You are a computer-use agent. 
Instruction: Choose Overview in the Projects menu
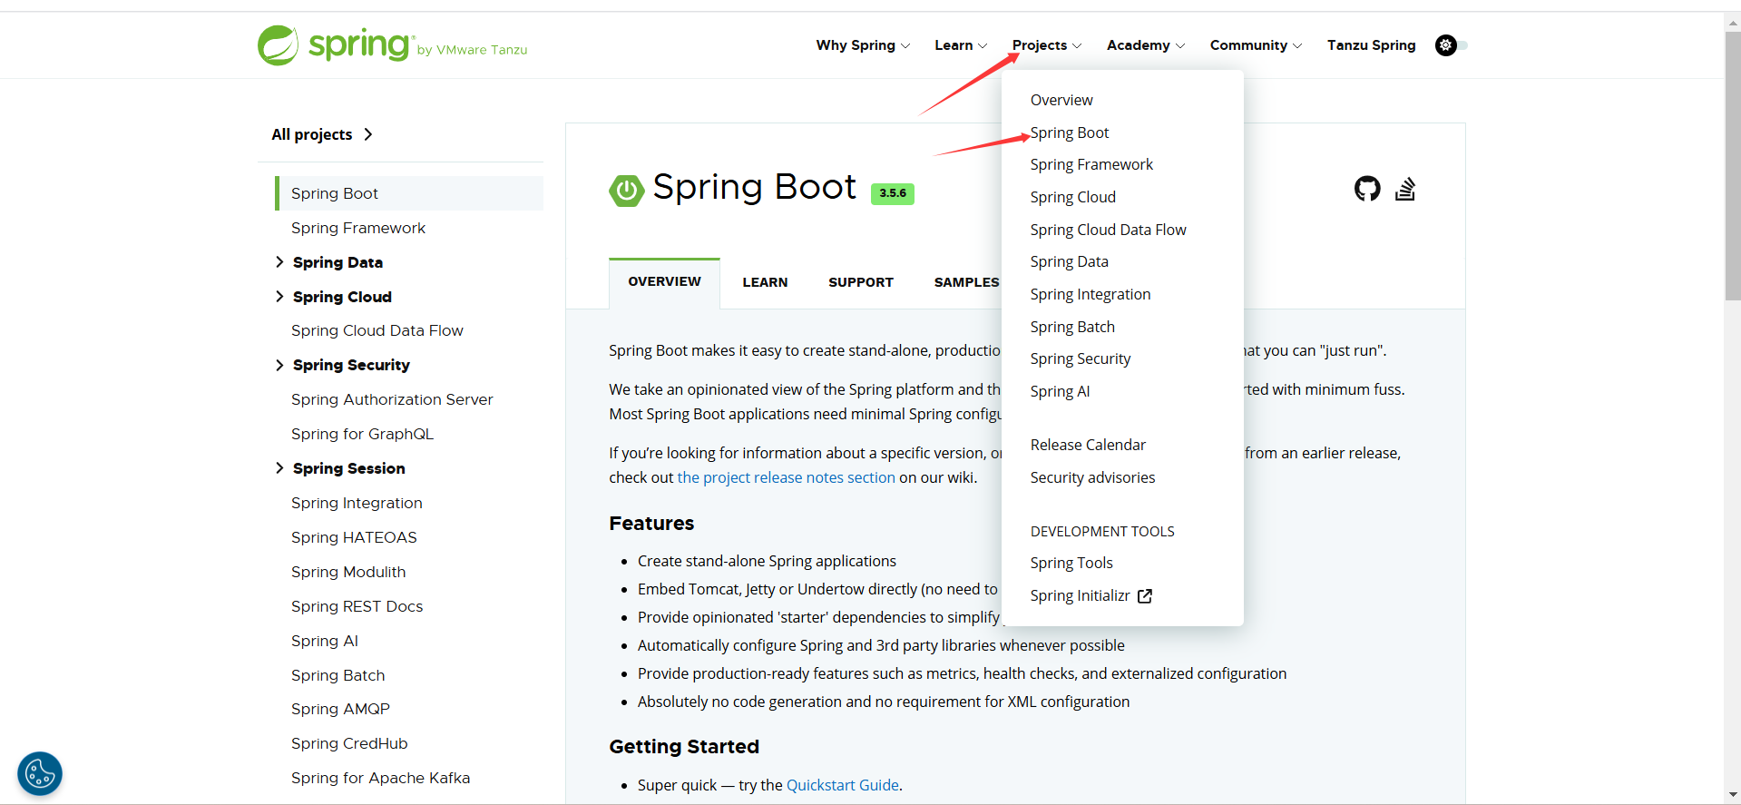pyautogui.click(x=1061, y=100)
